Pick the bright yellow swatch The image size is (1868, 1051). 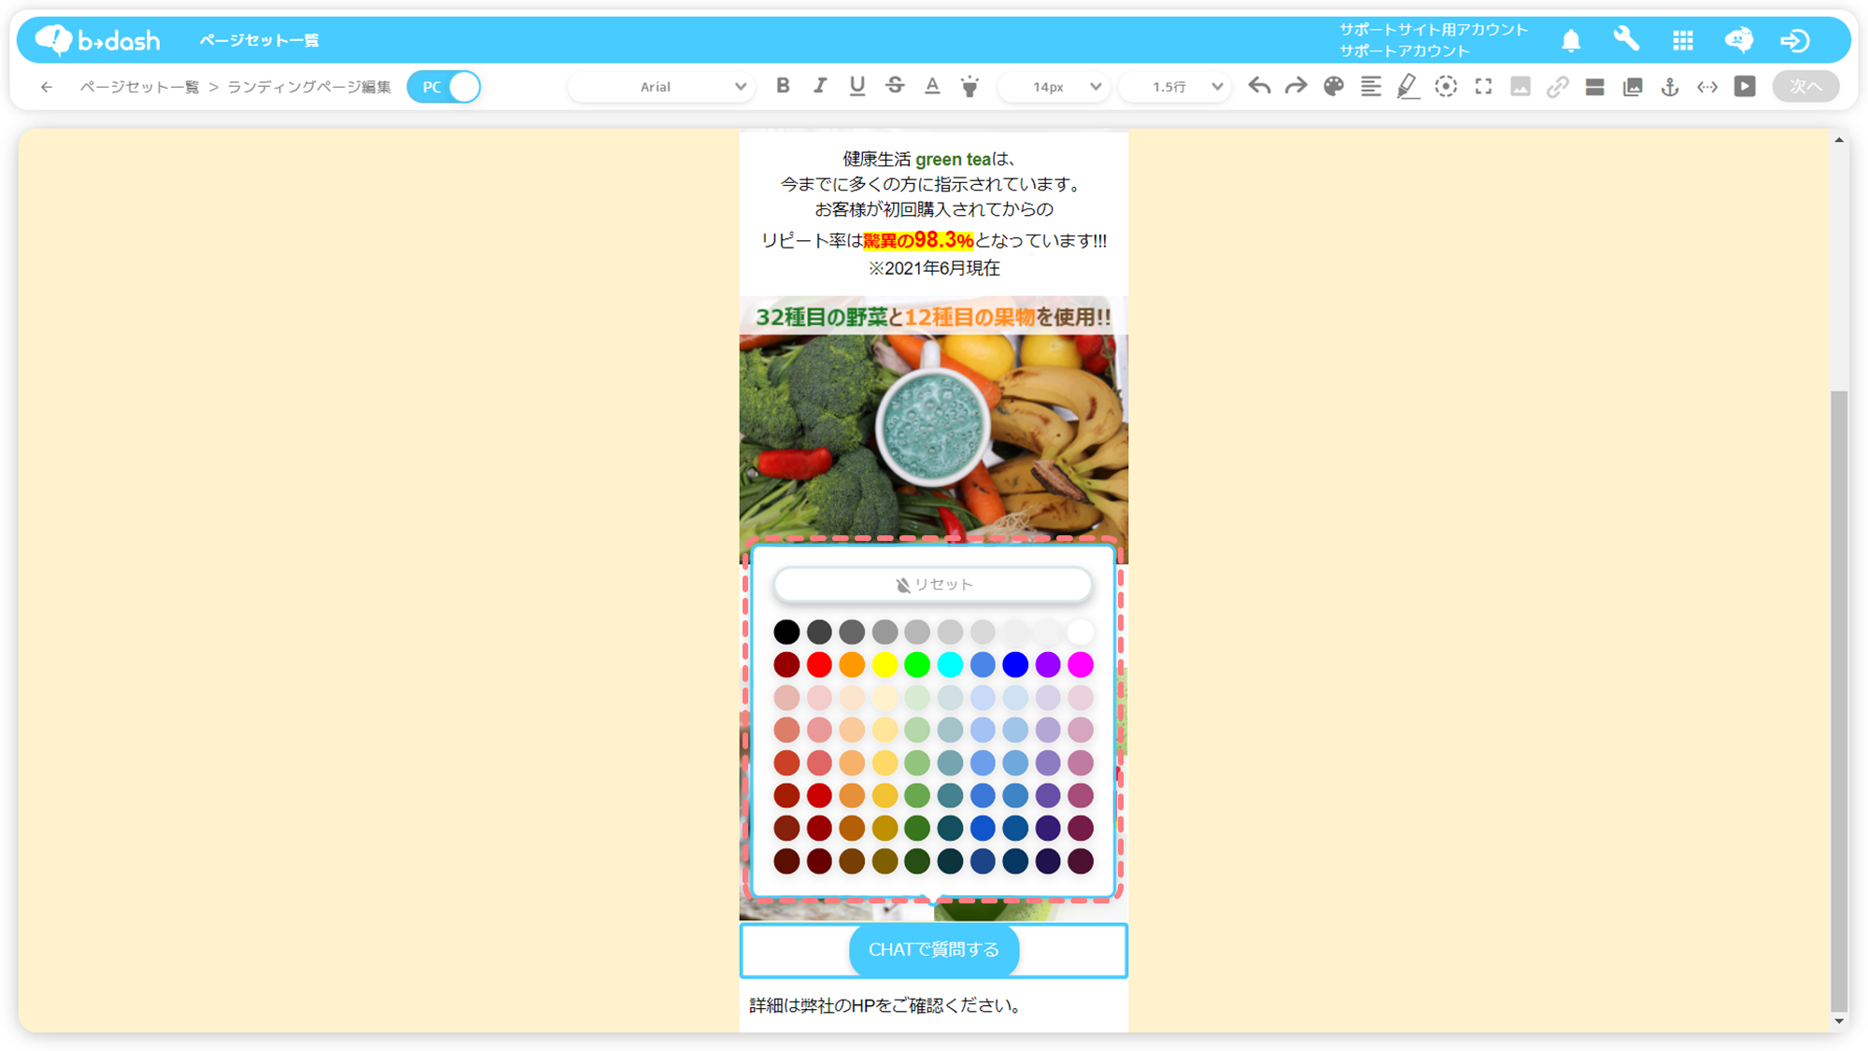tap(884, 665)
